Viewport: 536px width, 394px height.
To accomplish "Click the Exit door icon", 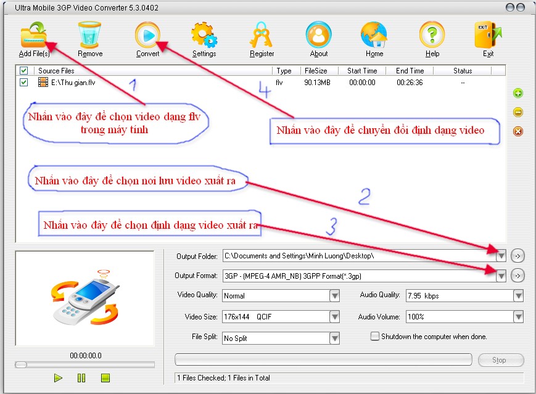I will click(488, 35).
